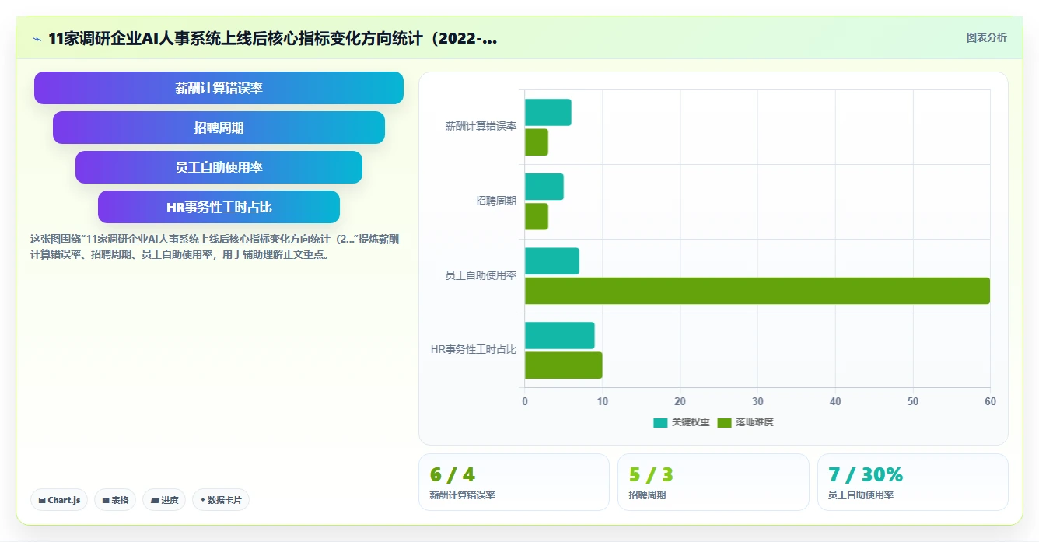Click the y-axis label HR事务性工时占比
Screen dimensions: 1039x542
(474, 350)
